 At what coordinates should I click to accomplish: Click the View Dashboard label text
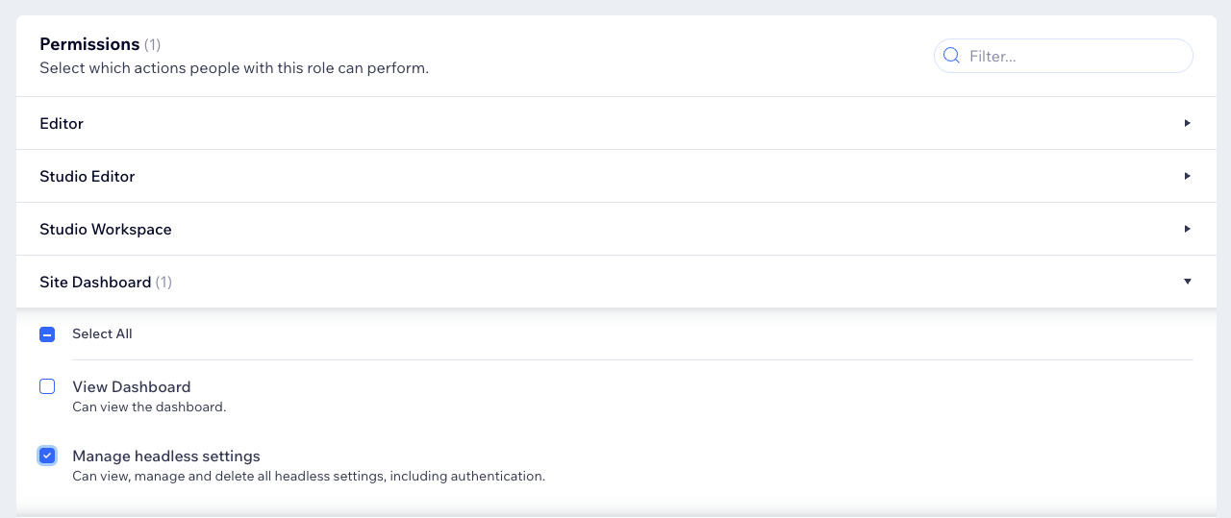pos(132,386)
